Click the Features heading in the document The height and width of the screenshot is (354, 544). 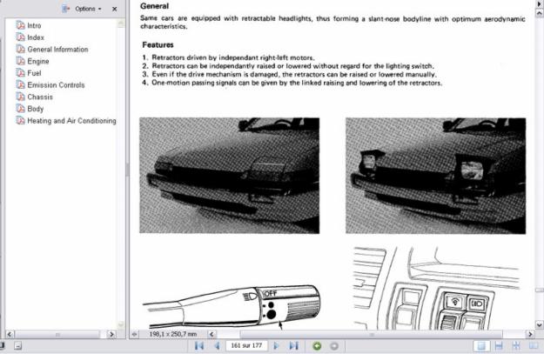click(158, 44)
